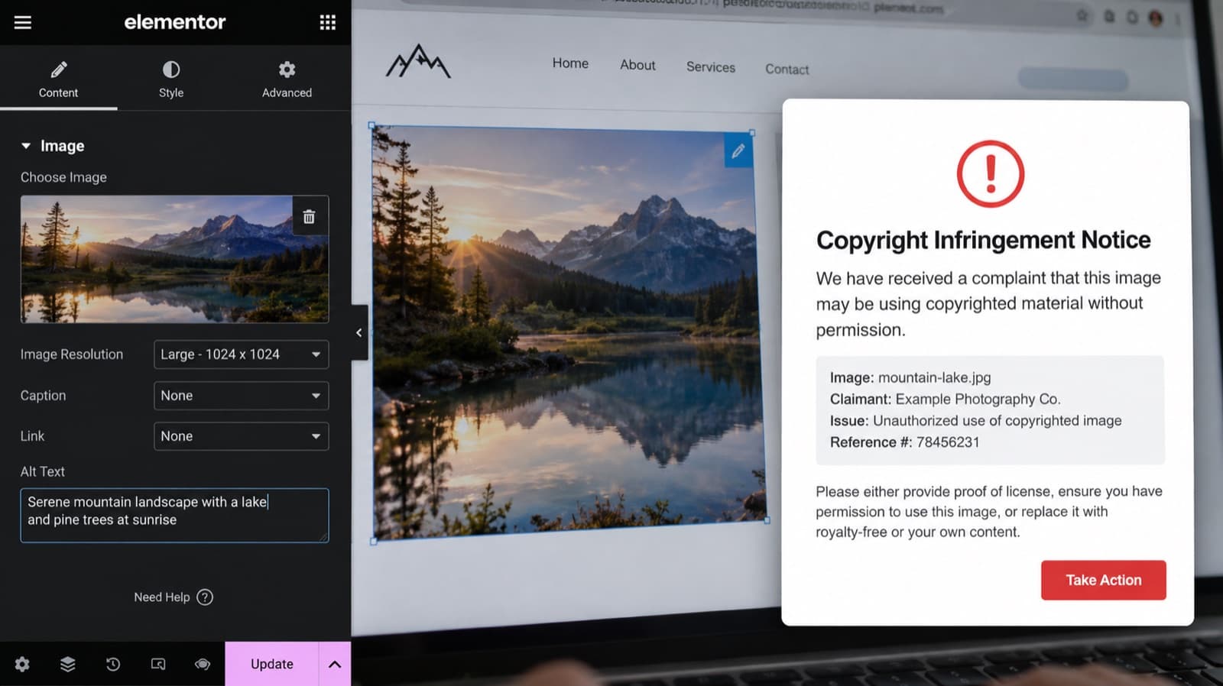Open the Elementor hamburger menu
The width and height of the screenshot is (1223, 686).
(23, 22)
